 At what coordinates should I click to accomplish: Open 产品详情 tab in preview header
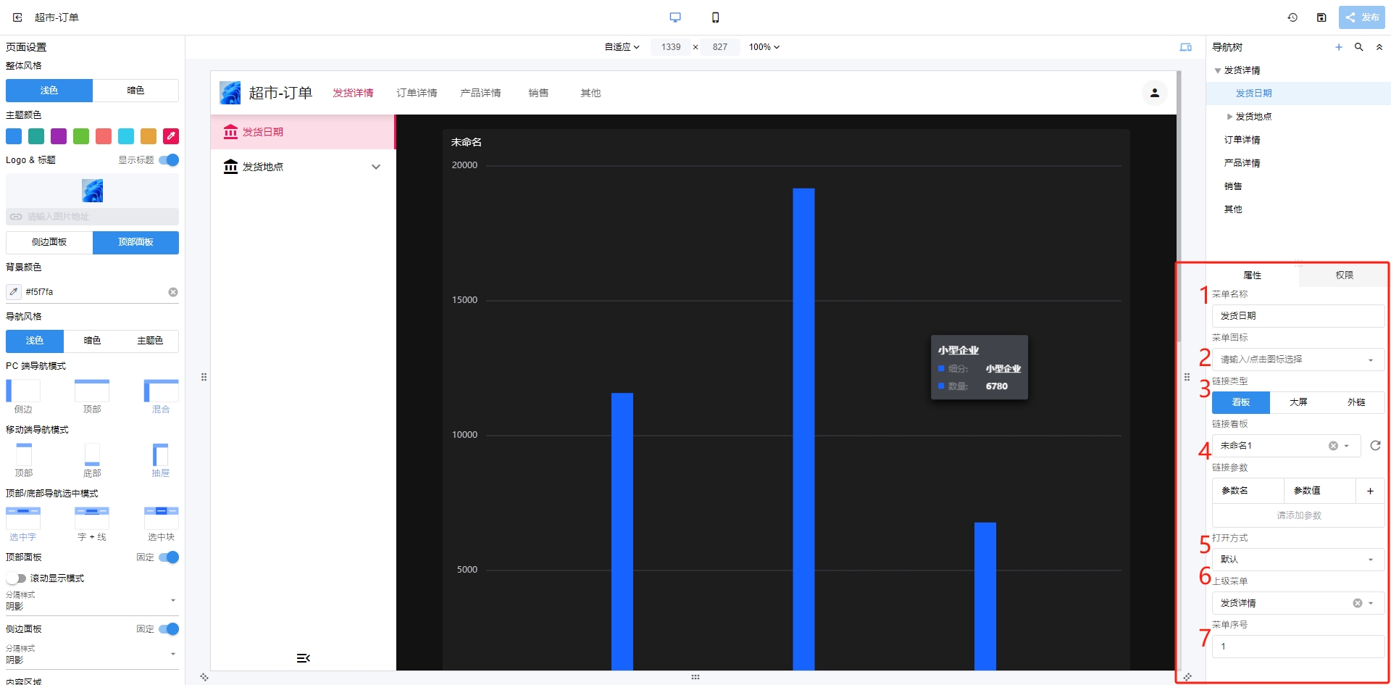[480, 93]
